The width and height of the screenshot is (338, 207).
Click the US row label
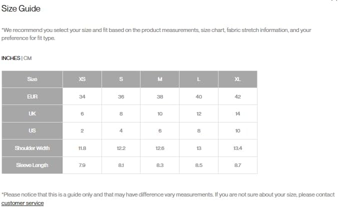(32, 130)
